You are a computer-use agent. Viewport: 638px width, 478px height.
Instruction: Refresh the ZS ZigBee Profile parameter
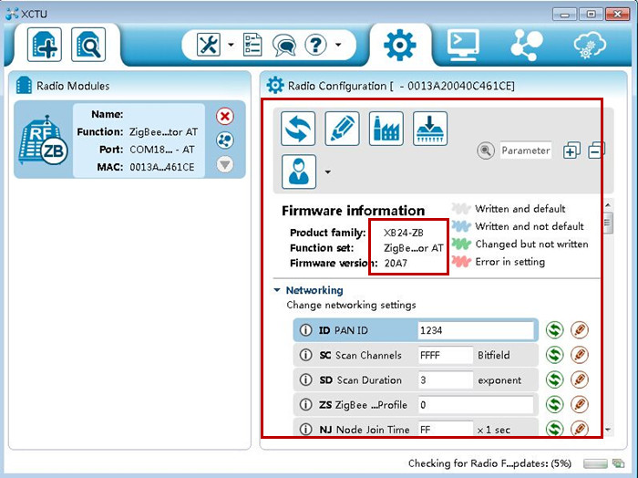click(554, 404)
